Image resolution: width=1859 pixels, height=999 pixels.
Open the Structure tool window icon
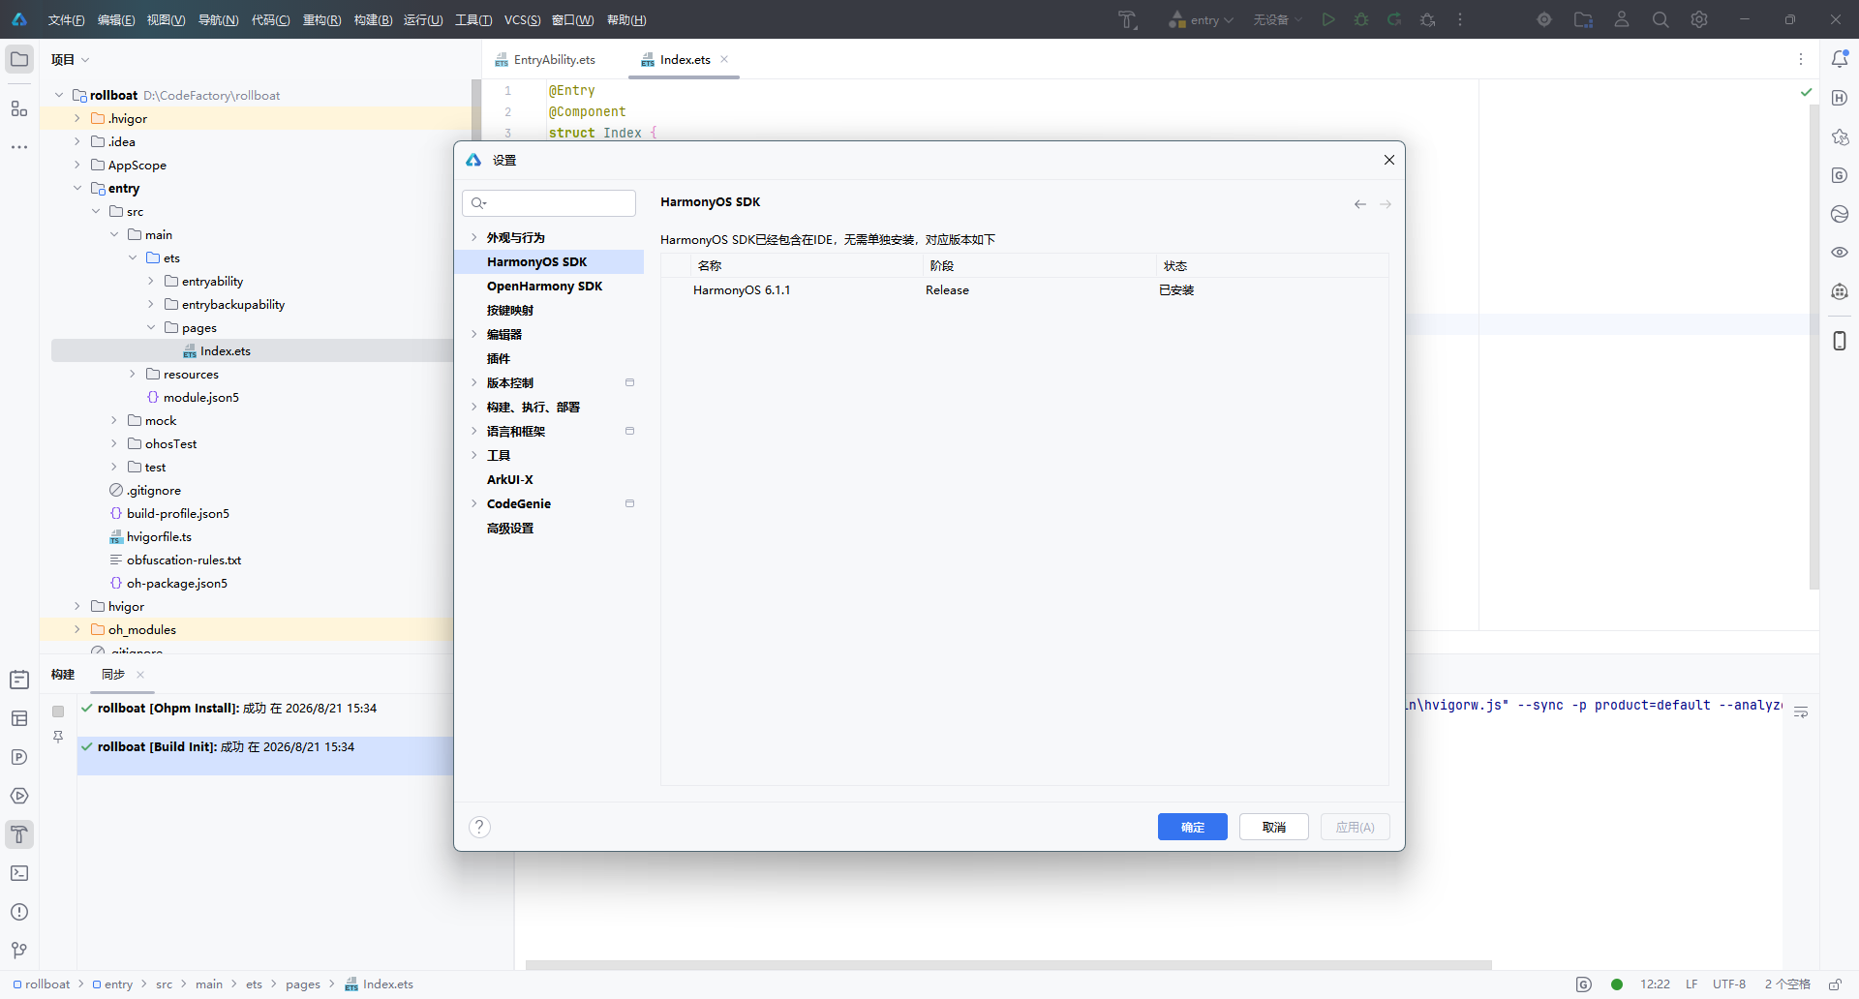click(x=19, y=108)
